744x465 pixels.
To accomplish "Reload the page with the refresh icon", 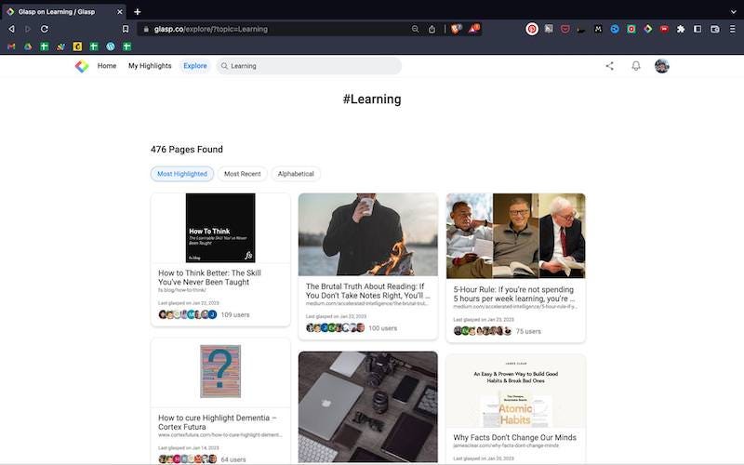I will [44, 29].
